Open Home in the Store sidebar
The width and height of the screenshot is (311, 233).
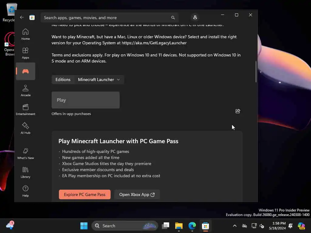26,34
